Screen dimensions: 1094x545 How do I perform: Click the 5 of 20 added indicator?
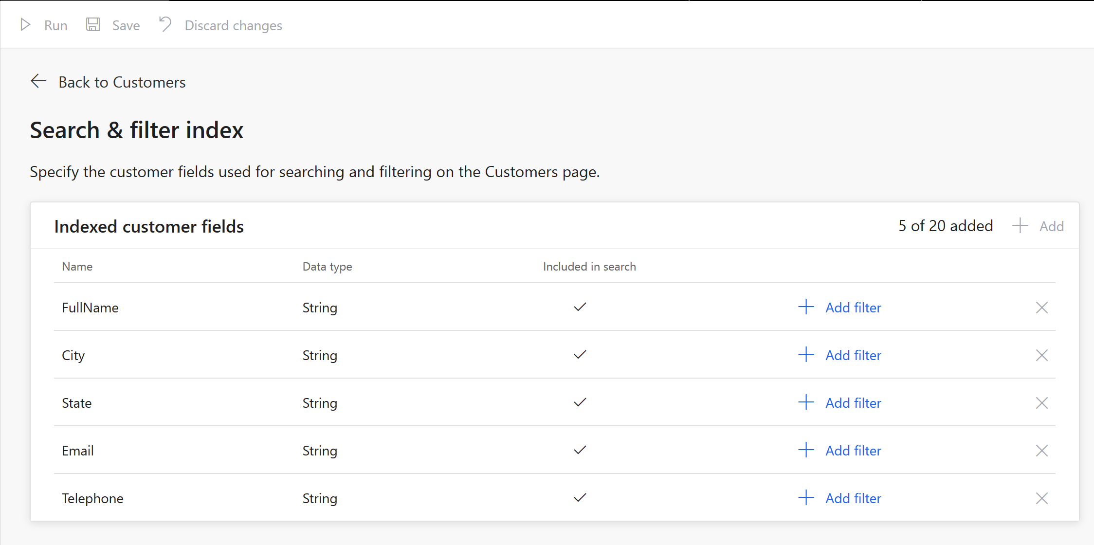[x=946, y=225]
